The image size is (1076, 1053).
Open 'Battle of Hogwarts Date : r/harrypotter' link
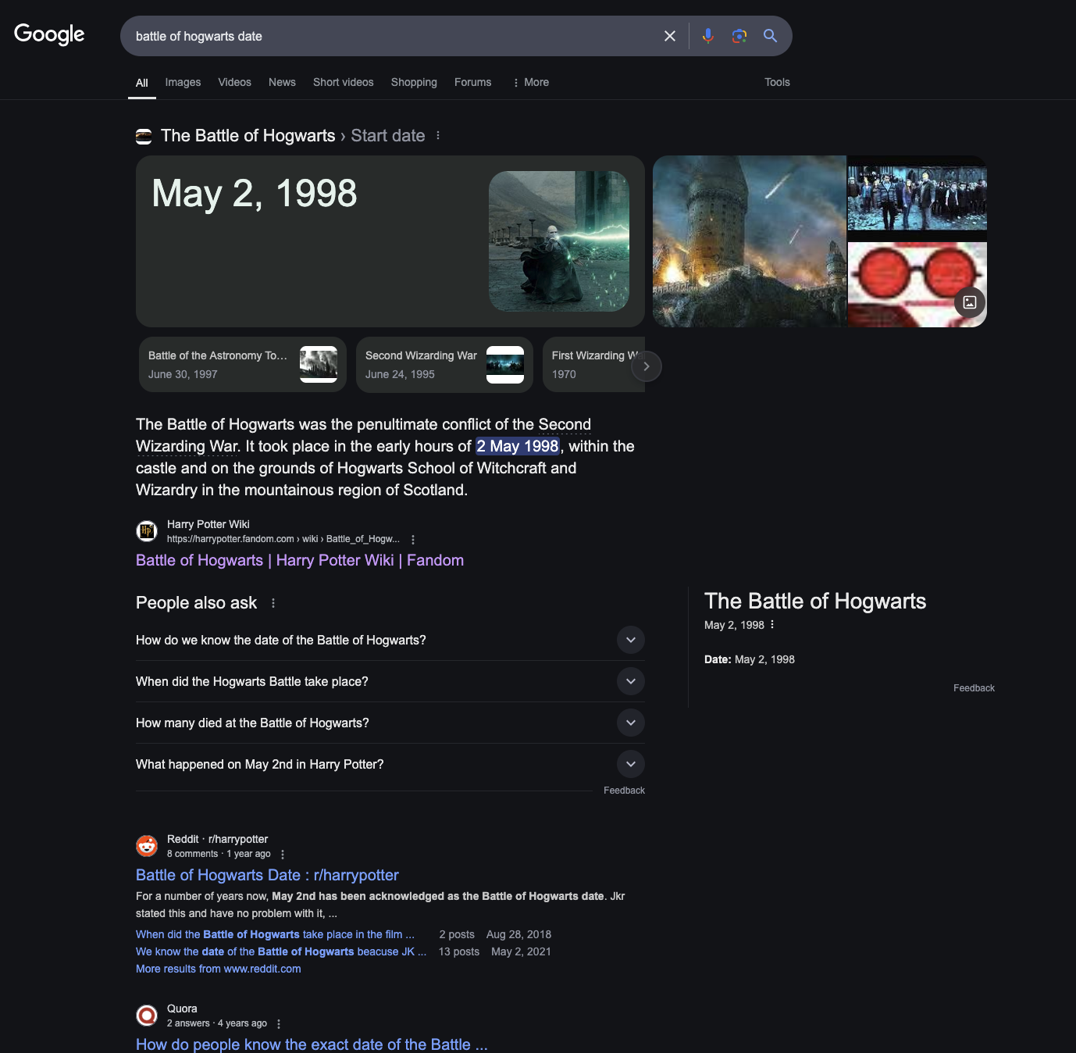[267, 875]
